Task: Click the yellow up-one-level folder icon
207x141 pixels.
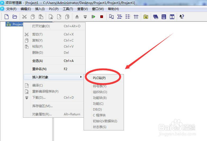Action: pyautogui.click(x=146, y=17)
